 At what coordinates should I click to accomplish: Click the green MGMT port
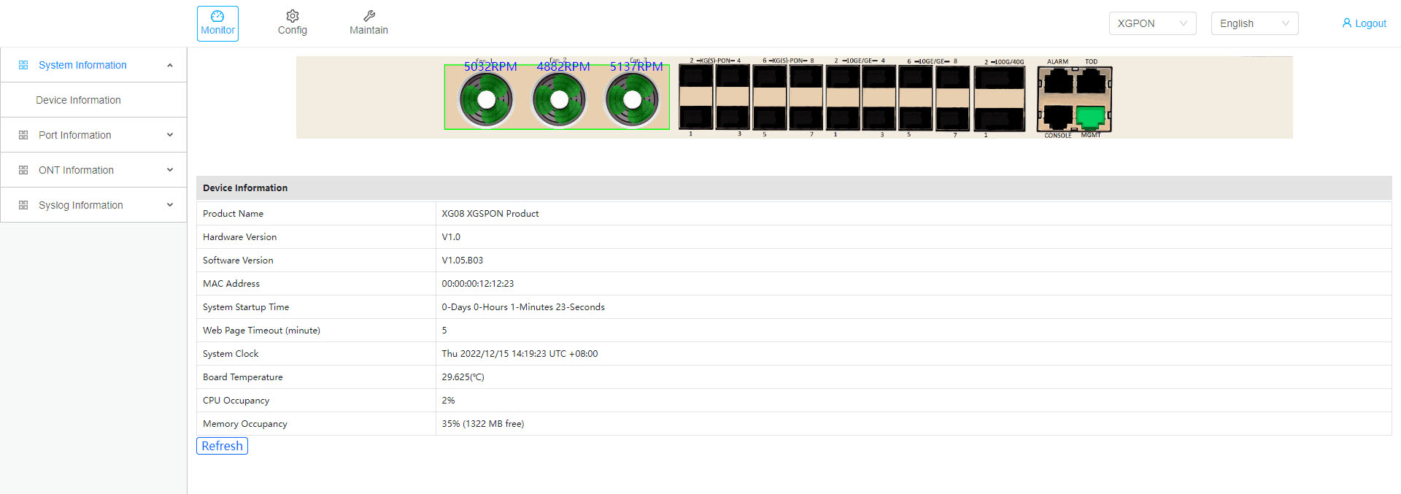[1090, 117]
